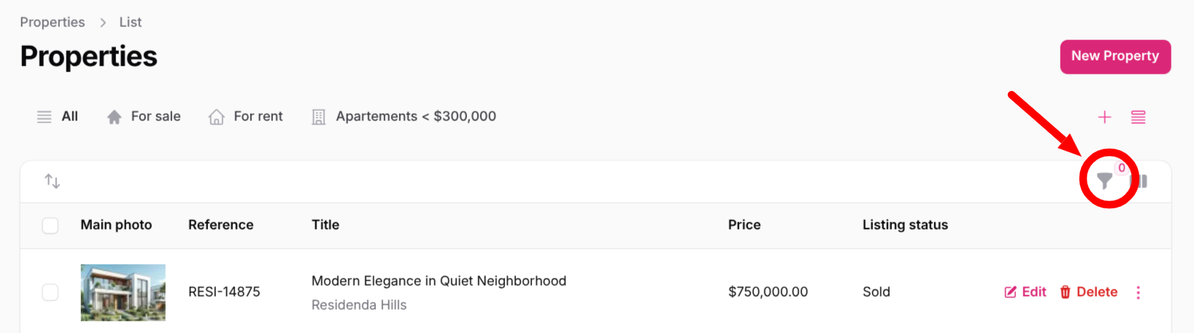Click the pink plus icon

(1104, 117)
